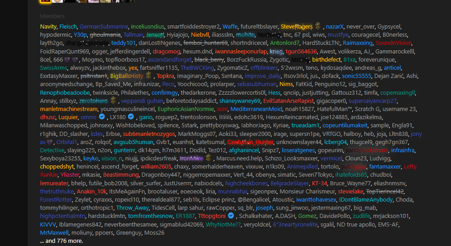The height and width of the screenshot is (246, 451).
Task: Open Navity's member profile
Action: 48,26
